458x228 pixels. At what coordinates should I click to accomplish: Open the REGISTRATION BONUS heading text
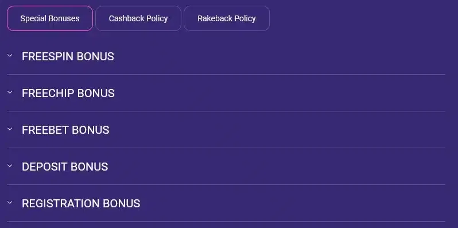coord(81,203)
